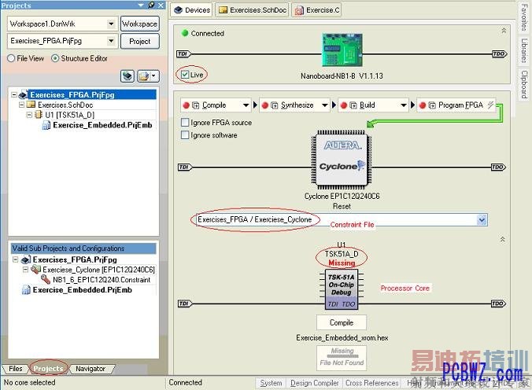
Task: Switch to the Exercises.SchDoc tab
Action: pyautogui.click(x=252, y=10)
